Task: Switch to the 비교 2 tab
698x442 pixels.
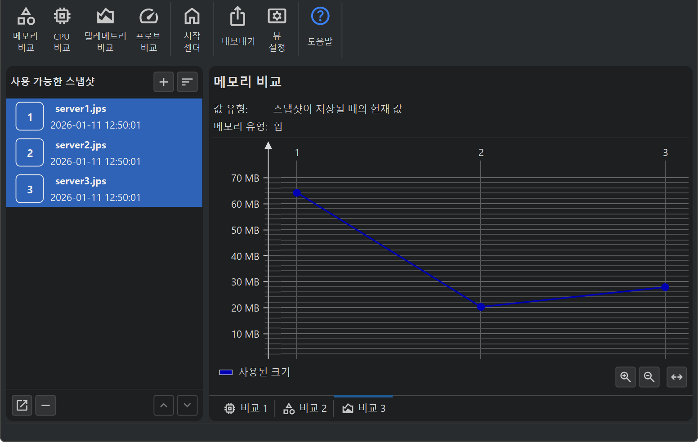Action: click(x=305, y=408)
